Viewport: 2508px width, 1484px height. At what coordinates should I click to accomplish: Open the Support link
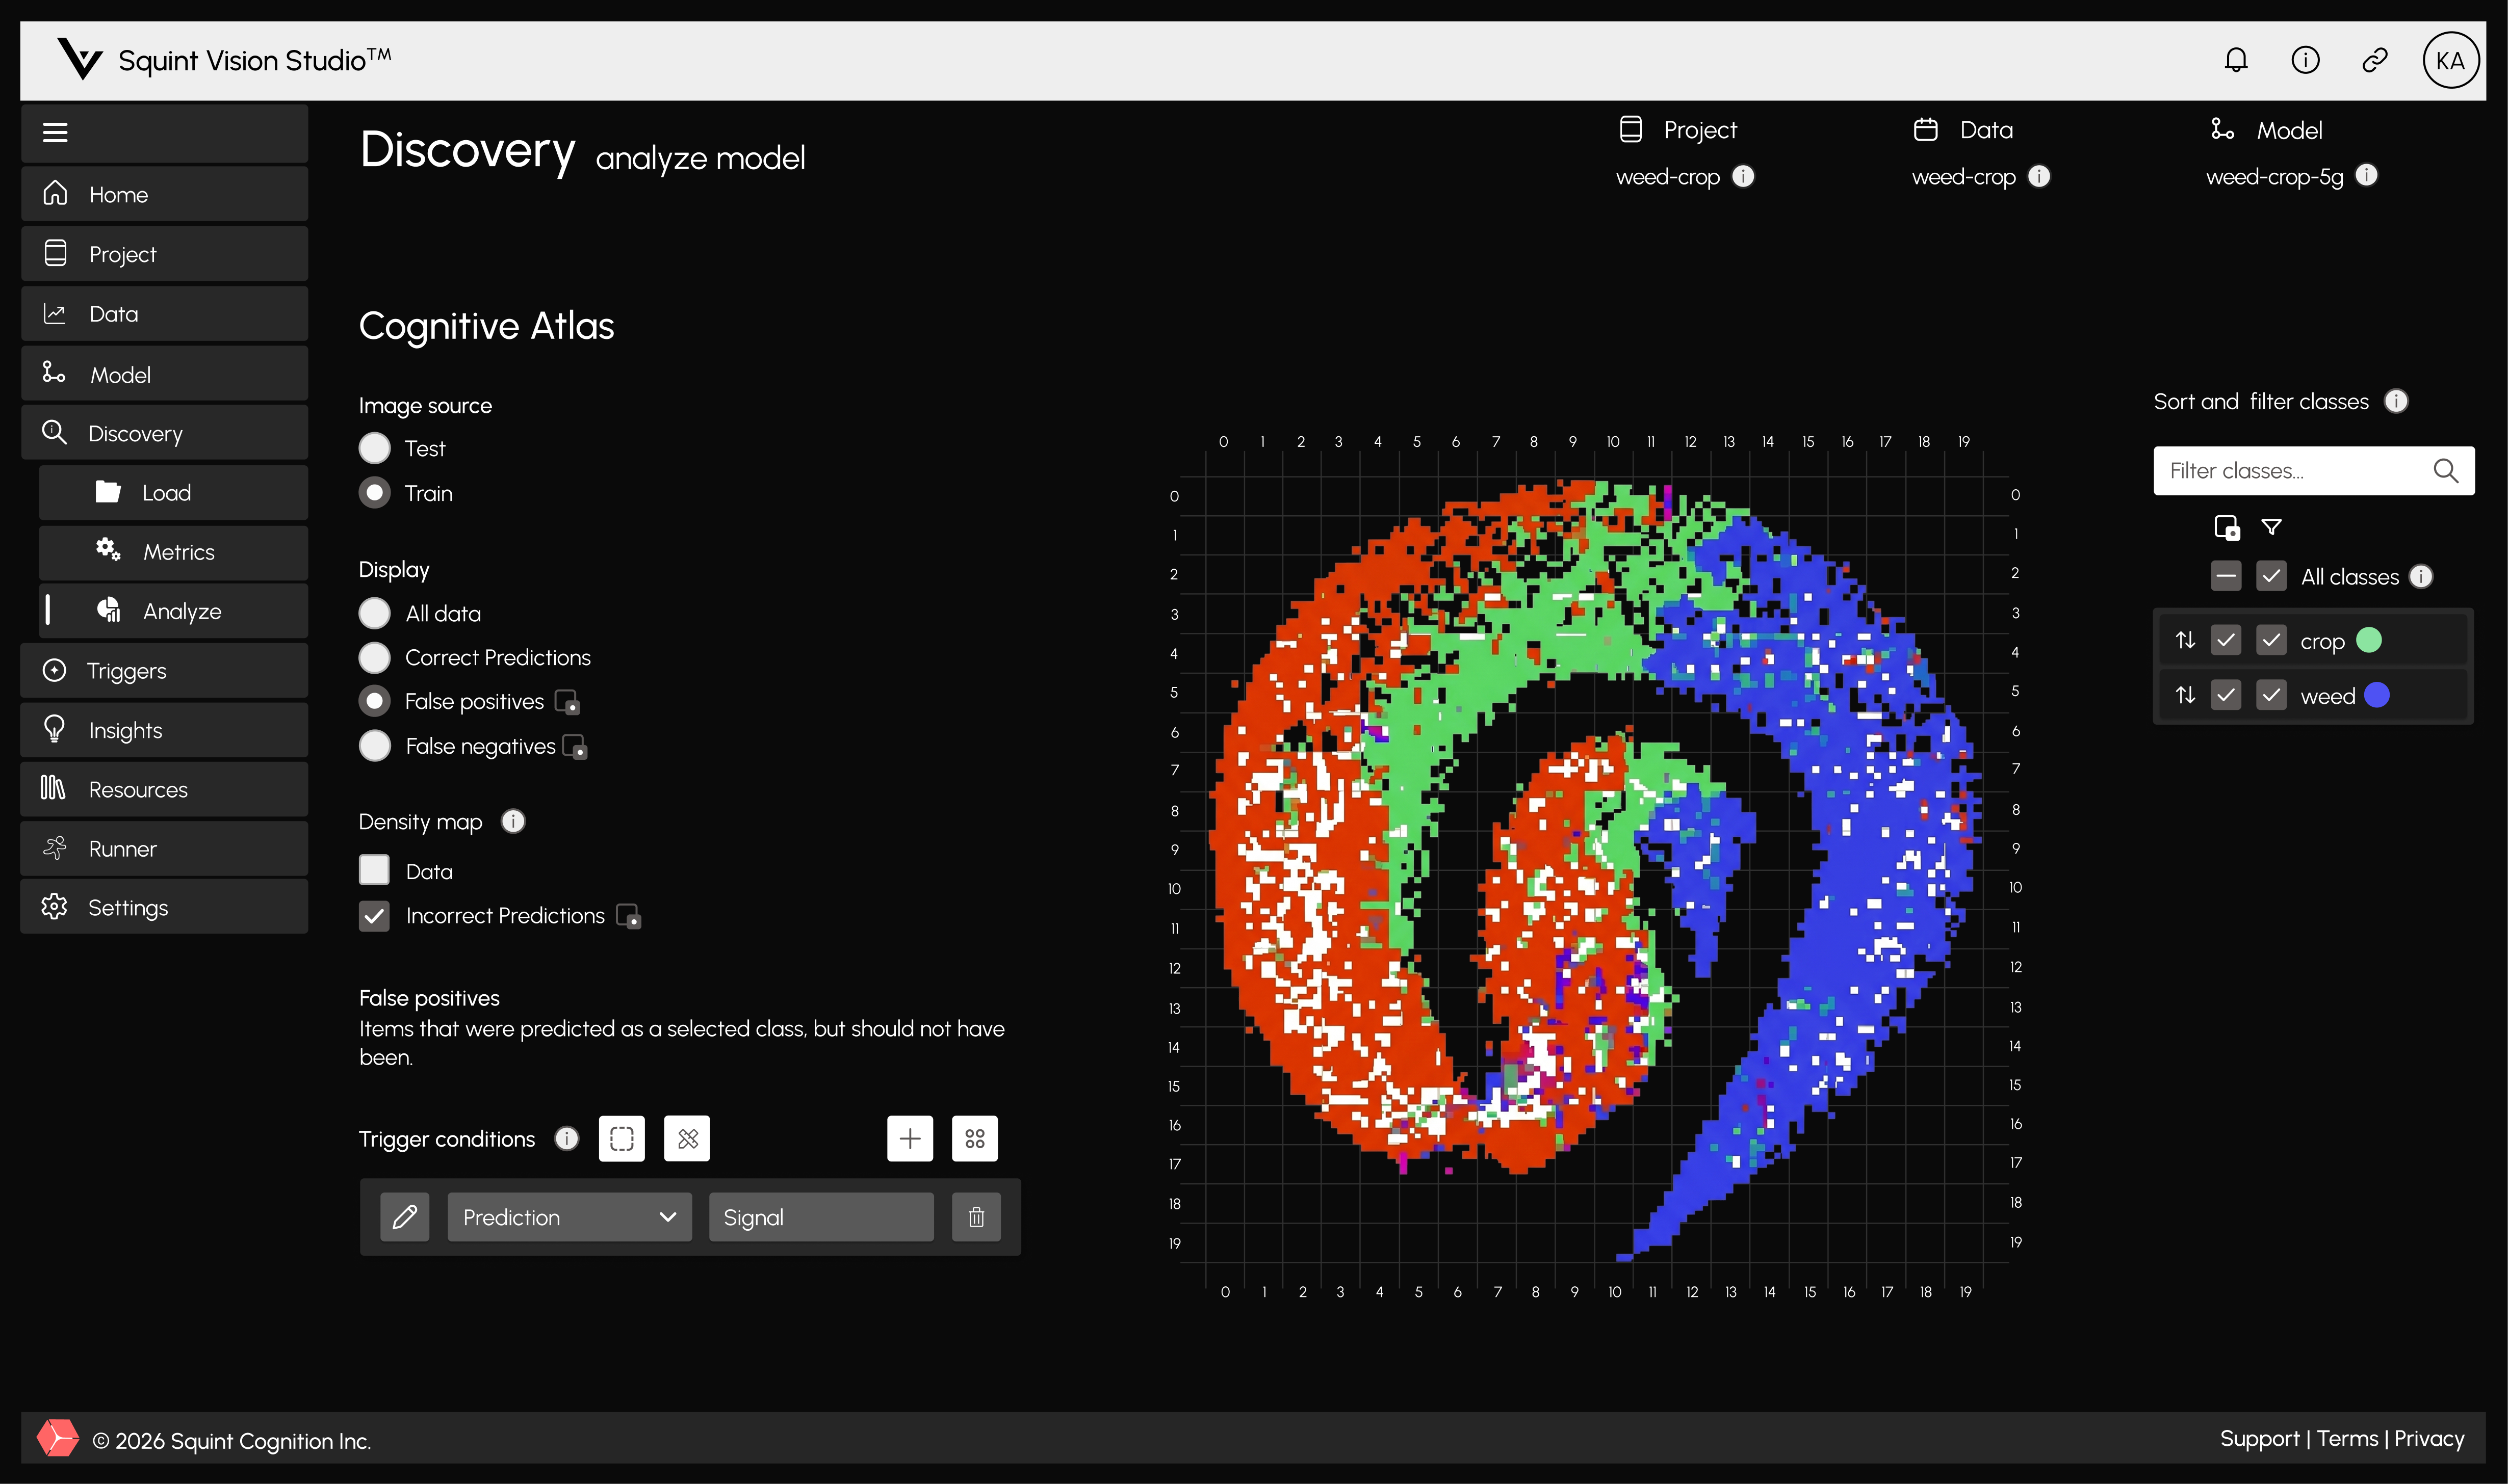coord(2259,1439)
